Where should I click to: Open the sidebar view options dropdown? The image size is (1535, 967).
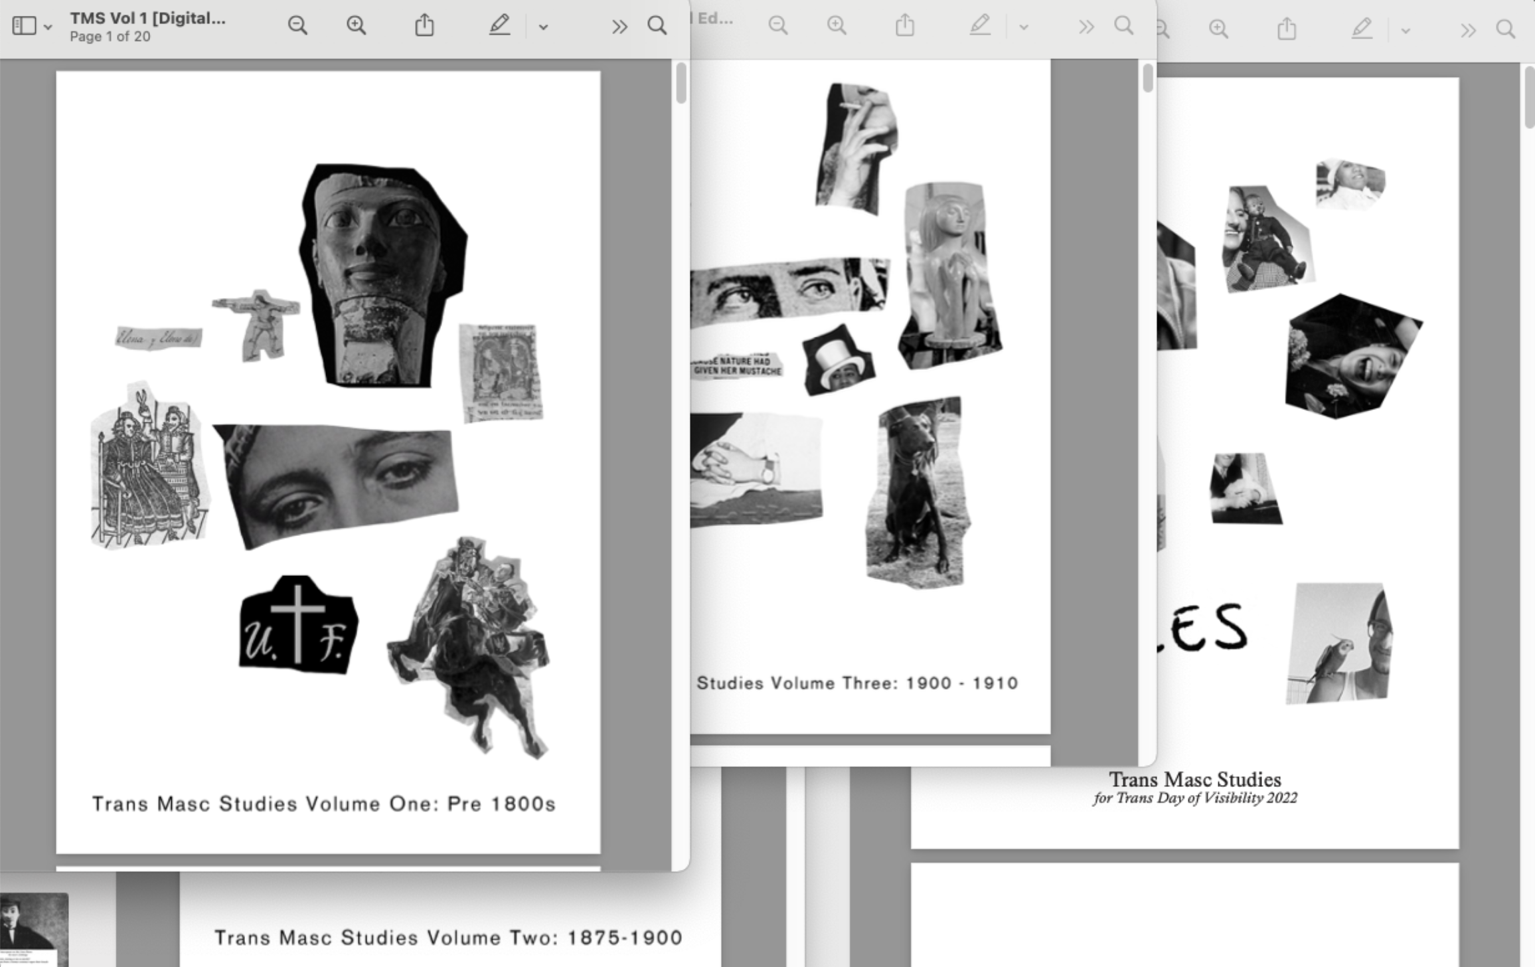[46, 27]
